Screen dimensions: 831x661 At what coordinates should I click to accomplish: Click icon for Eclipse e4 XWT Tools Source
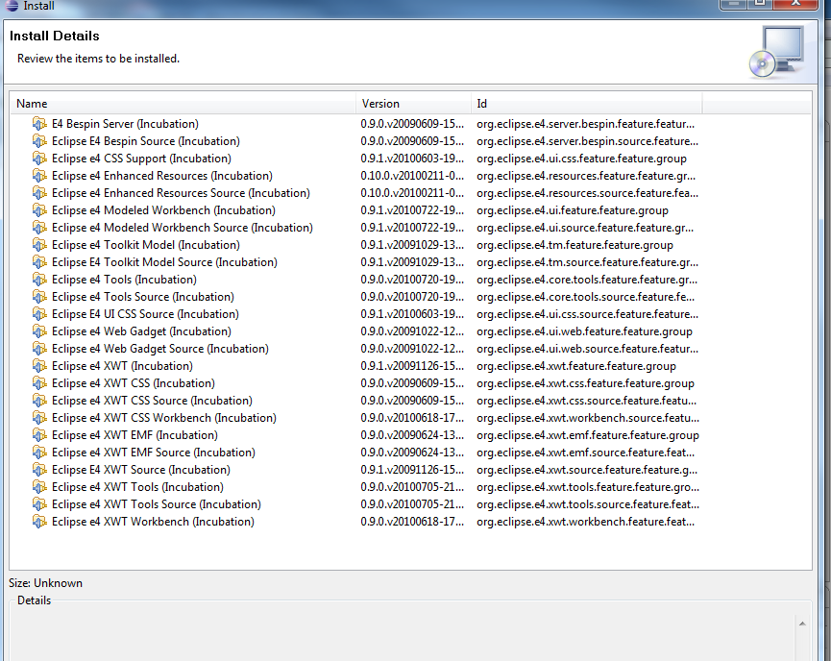point(39,504)
